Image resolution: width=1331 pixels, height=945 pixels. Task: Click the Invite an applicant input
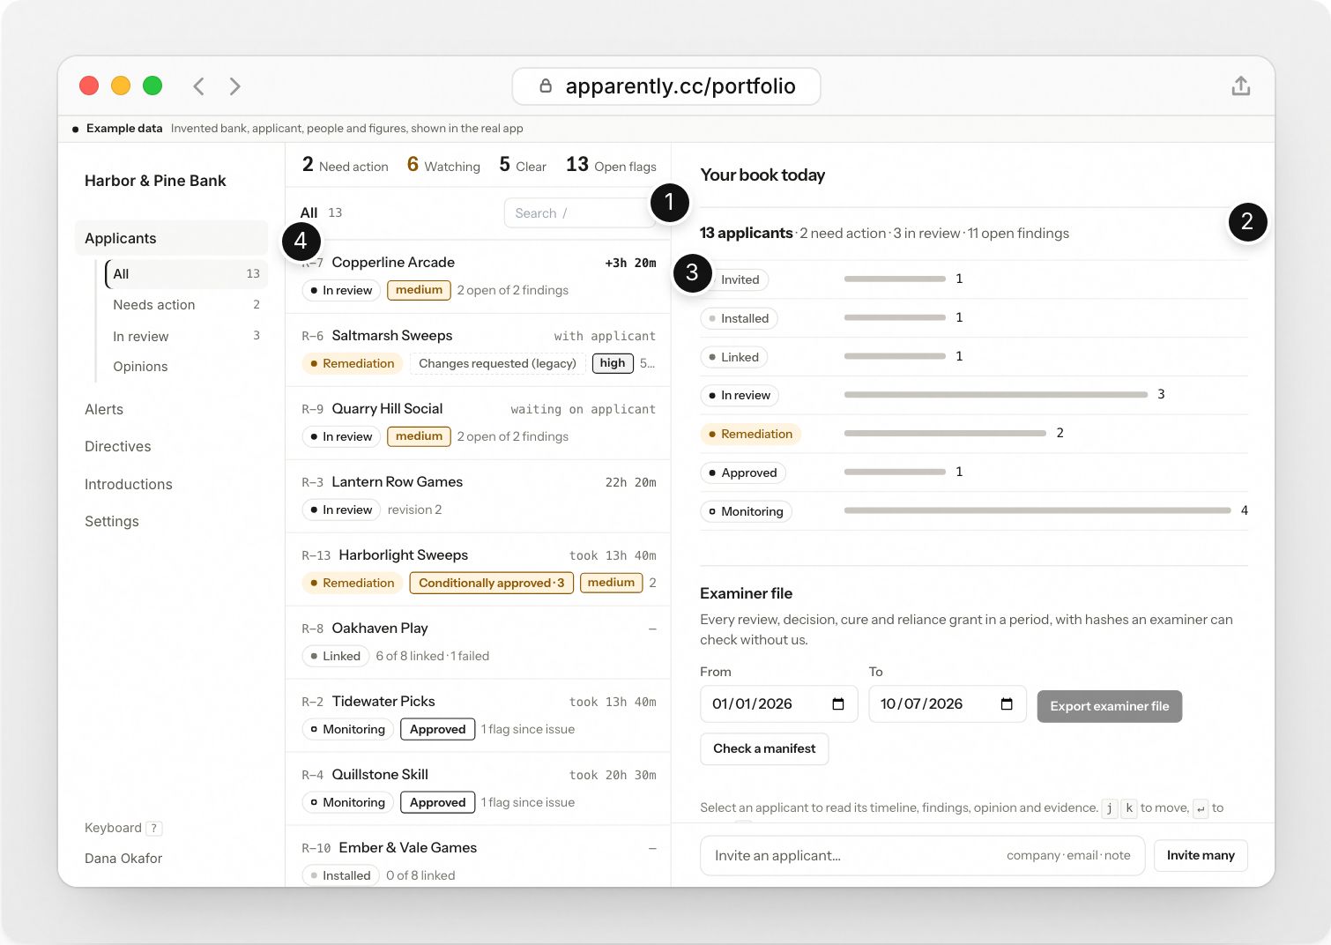pyautogui.click(x=922, y=855)
